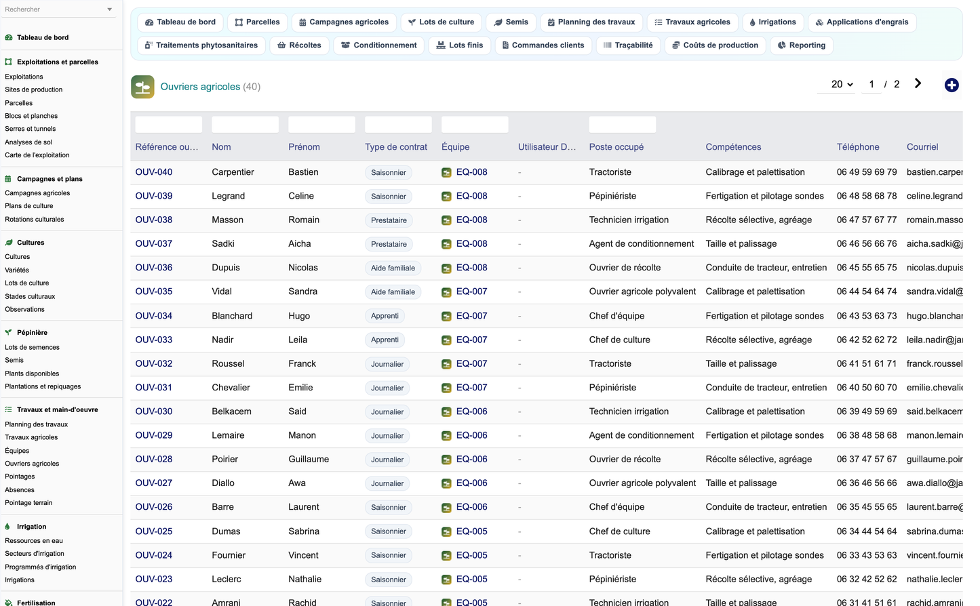The width and height of the screenshot is (980, 606).
Task: Click the Reporting tab chart icon
Action: [782, 45]
